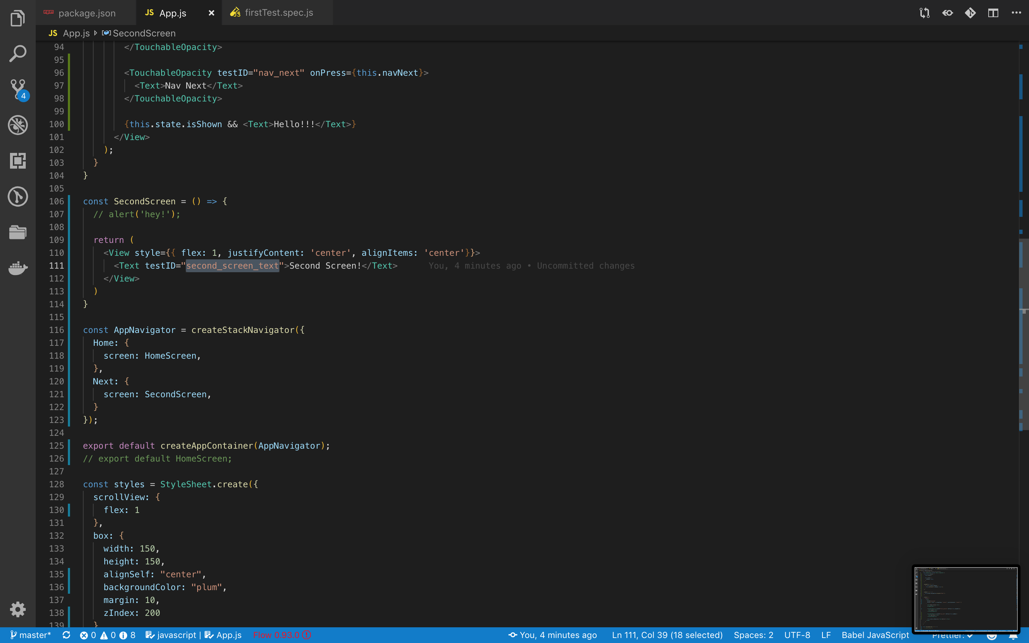
Task: Click 'screen: SecondScreen,' on line 121
Action: coord(157,394)
